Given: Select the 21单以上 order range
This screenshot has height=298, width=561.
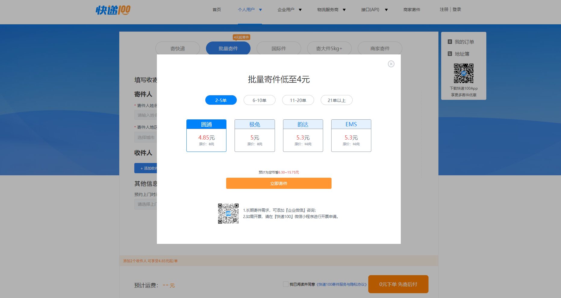Looking at the screenshot, I should click(x=336, y=100).
